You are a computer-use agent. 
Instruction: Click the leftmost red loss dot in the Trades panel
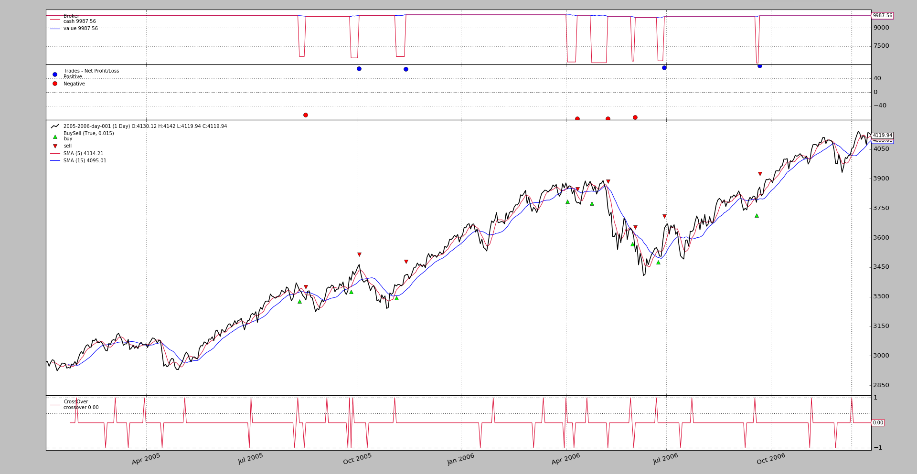[306, 115]
